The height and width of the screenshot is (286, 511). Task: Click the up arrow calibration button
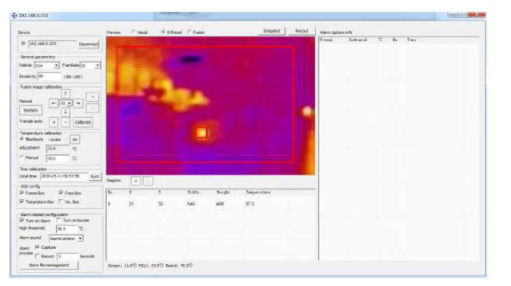65,93
